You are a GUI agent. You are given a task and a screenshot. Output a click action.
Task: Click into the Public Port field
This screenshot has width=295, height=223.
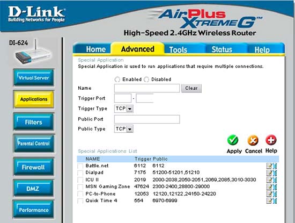click(x=147, y=119)
